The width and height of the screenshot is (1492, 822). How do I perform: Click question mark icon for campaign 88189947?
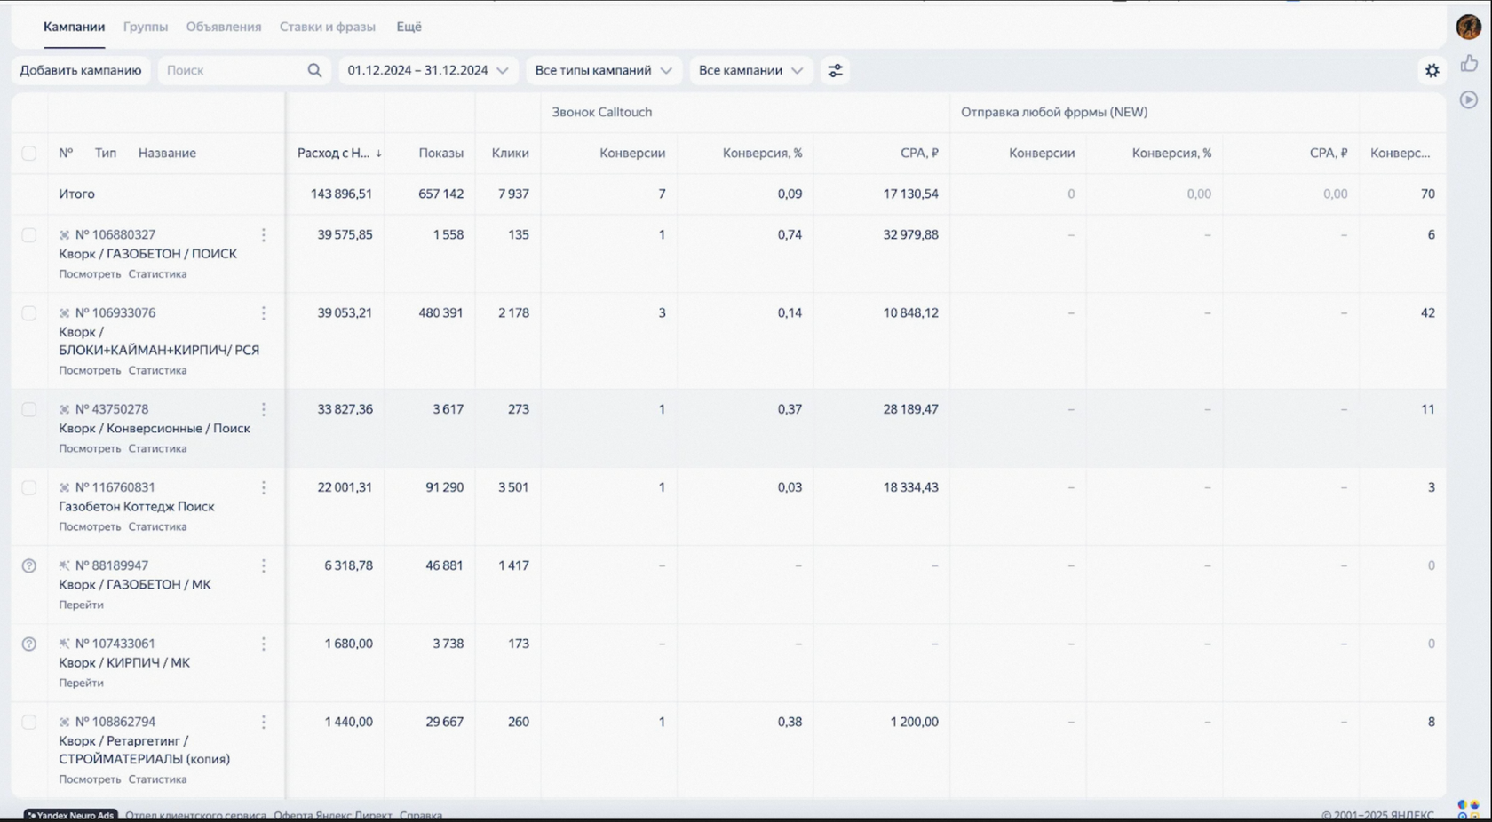tap(29, 565)
